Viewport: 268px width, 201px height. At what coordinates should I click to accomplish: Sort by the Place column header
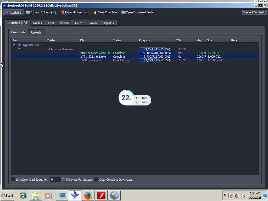click(x=244, y=40)
